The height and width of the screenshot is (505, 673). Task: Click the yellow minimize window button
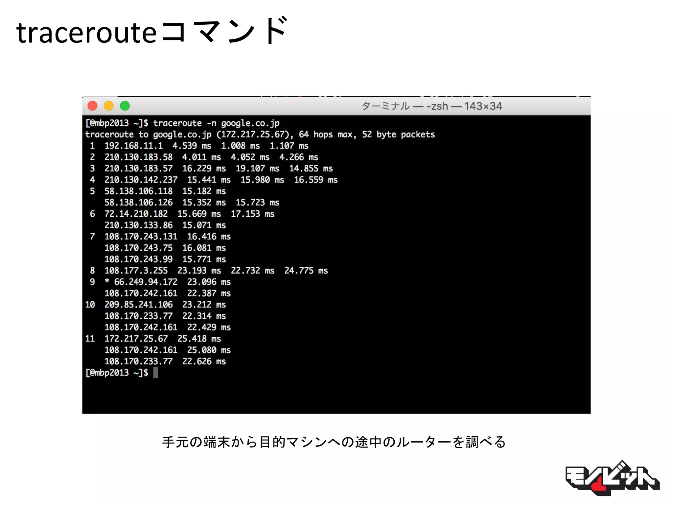[109, 106]
